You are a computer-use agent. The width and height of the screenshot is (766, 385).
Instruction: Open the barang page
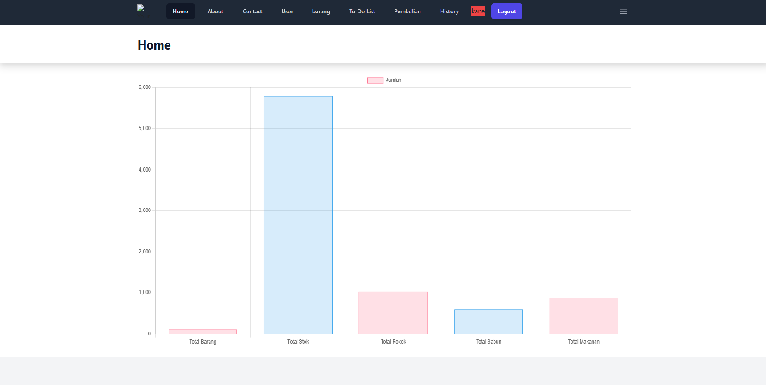pos(321,12)
